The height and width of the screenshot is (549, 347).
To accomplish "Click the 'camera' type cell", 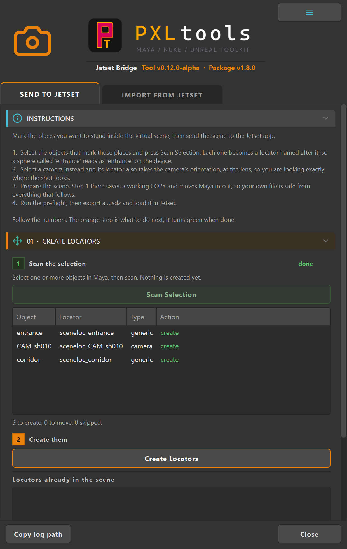I will pos(142,346).
